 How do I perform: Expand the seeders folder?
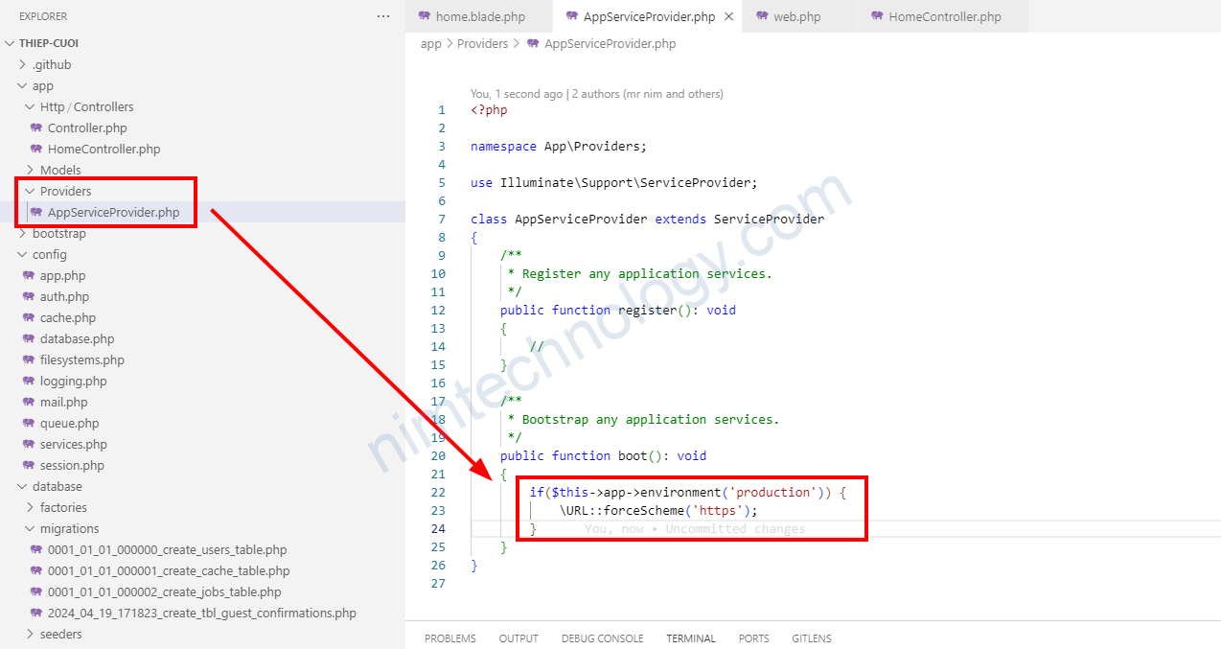point(30,634)
